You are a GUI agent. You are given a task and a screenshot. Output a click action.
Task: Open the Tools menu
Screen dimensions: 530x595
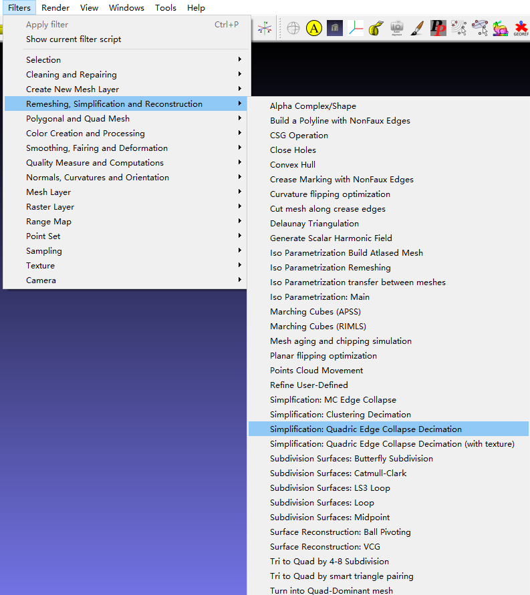pyautogui.click(x=166, y=7)
